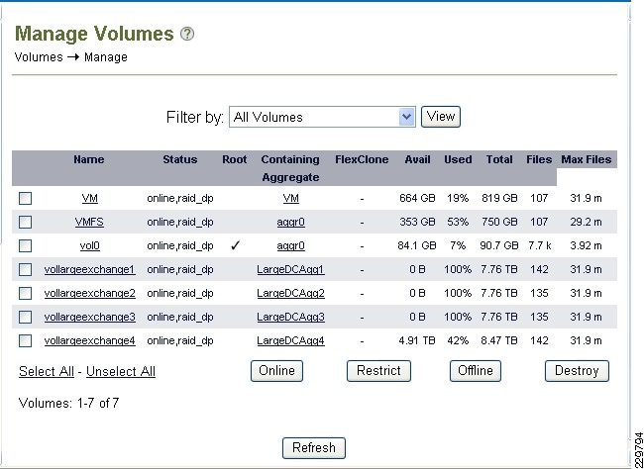Screen dimensions: 644x469
Task: Check the box next to vol0
Action: coord(25,245)
